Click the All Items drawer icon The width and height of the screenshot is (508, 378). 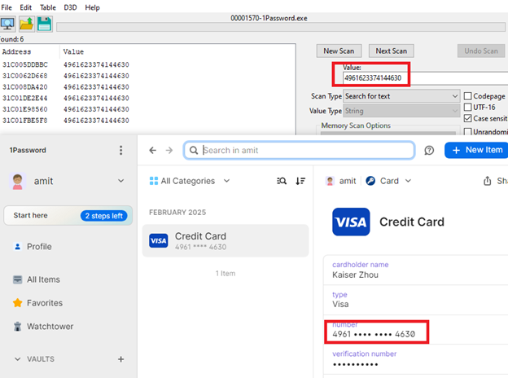click(x=17, y=279)
